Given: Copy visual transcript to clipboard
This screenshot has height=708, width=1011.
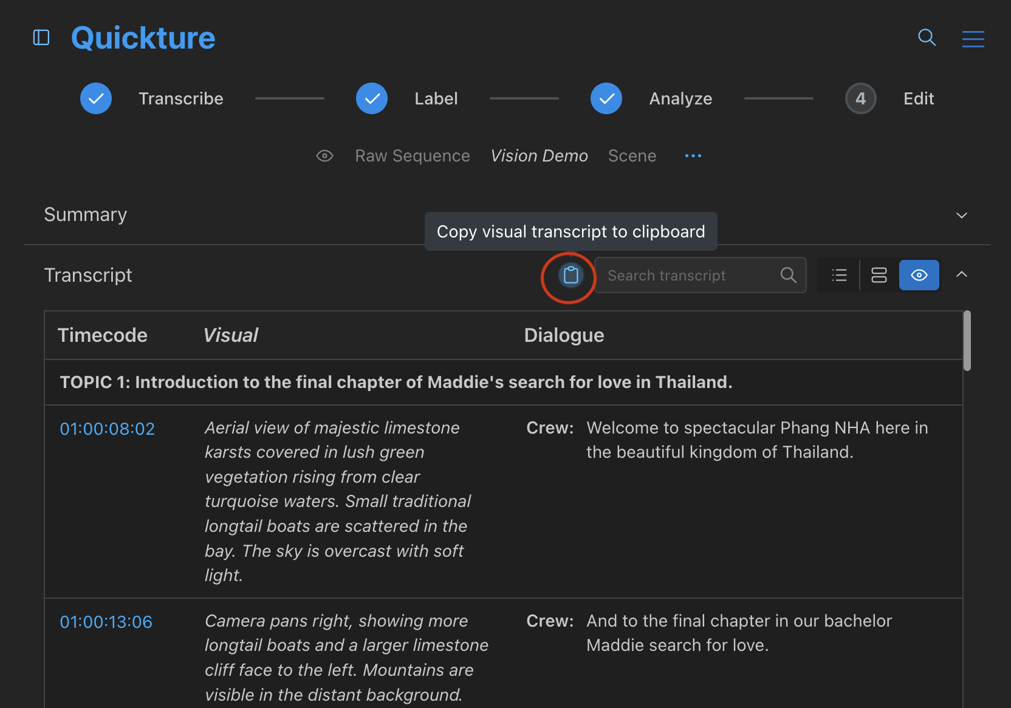Looking at the screenshot, I should coord(571,276).
